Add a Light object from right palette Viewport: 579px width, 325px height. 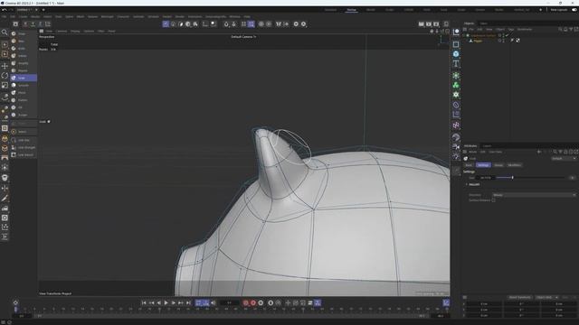pos(456,156)
